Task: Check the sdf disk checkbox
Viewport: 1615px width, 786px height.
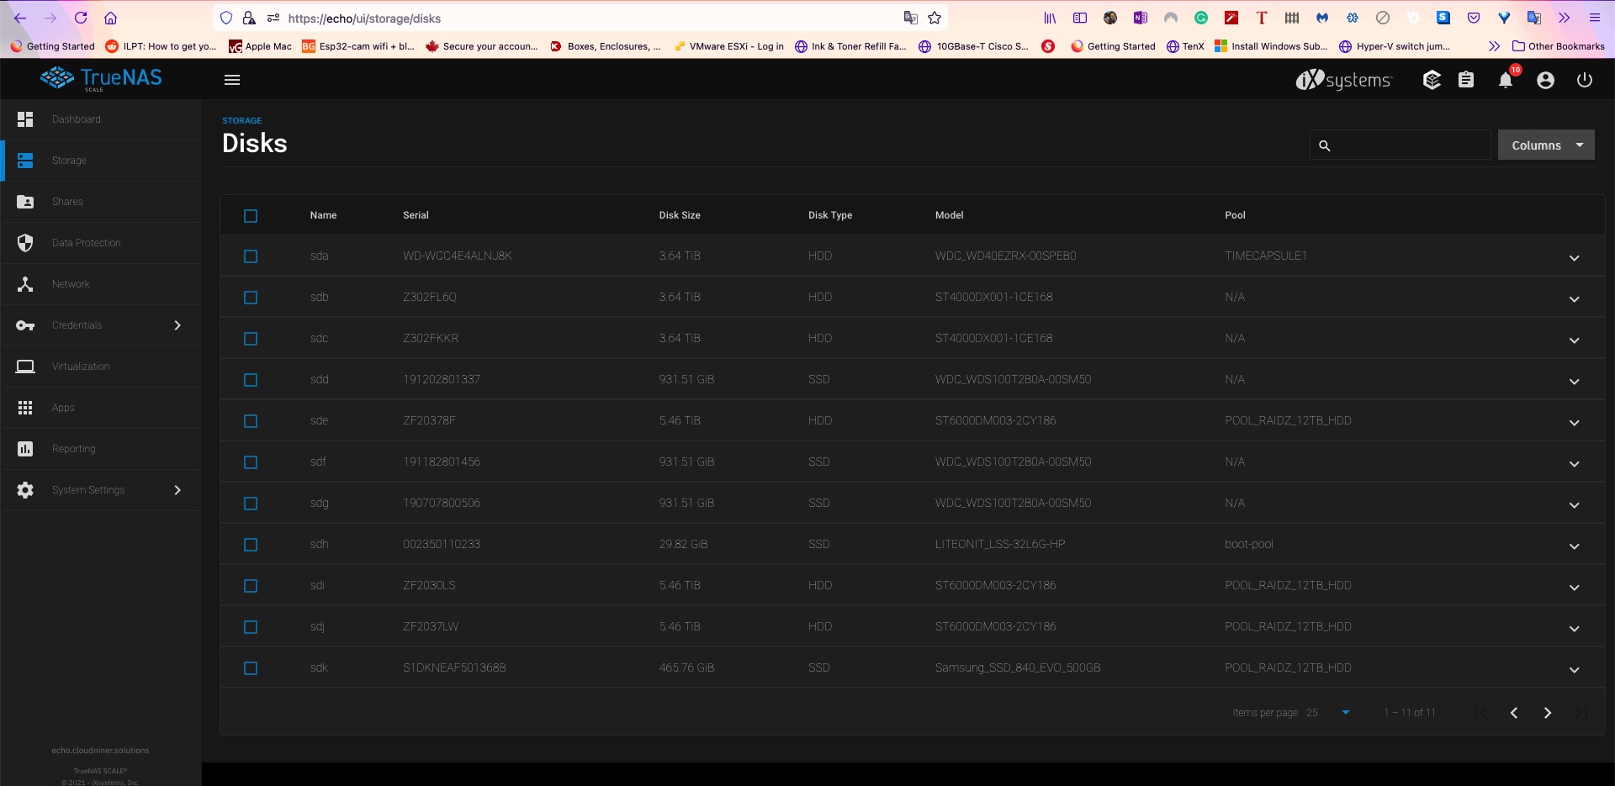Action: [251, 462]
